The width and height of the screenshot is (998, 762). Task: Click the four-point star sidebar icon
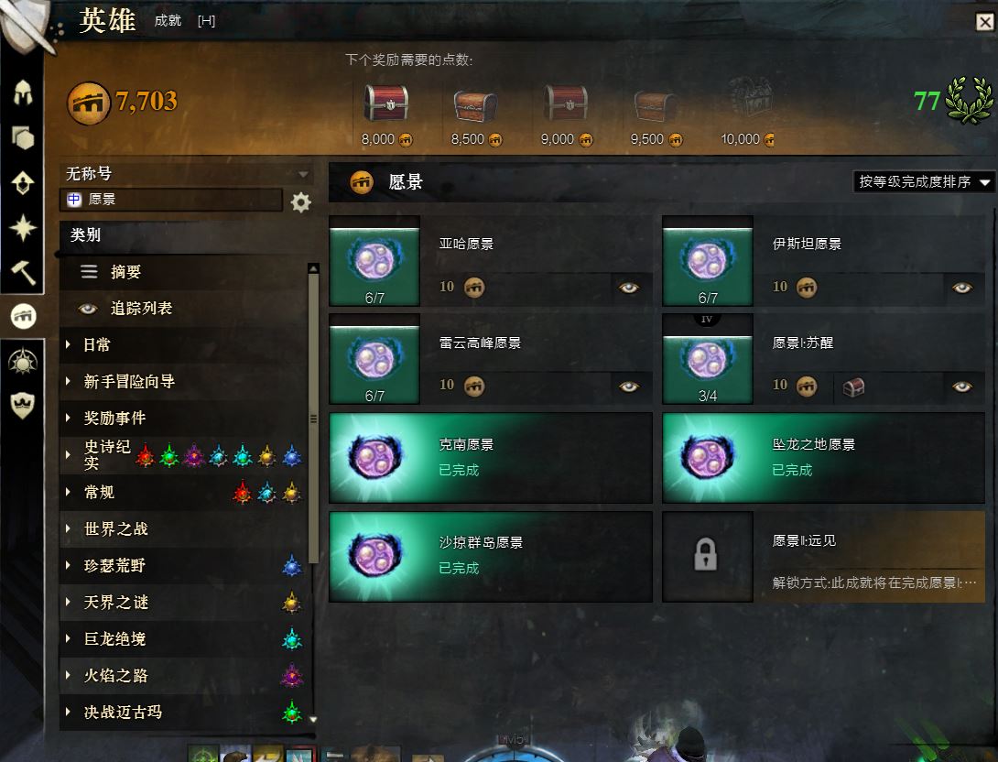(x=23, y=228)
